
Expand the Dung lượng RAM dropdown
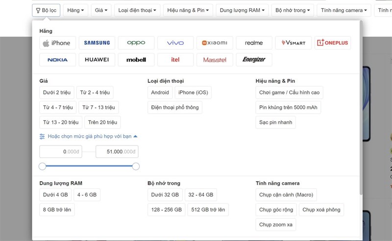(242, 10)
